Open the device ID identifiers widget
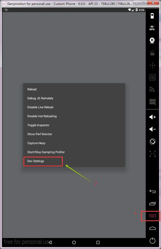Screen dimensions: 161x249 [152, 78]
